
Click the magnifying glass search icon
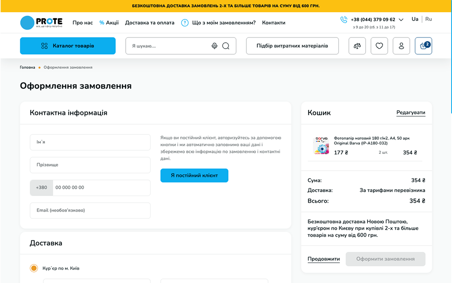pos(226,46)
